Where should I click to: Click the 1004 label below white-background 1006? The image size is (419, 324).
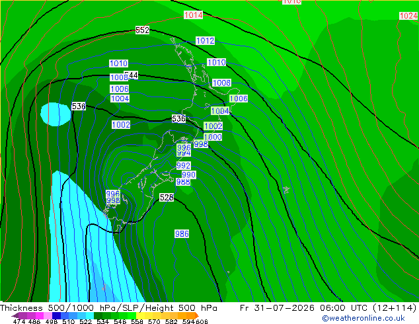(120, 99)
